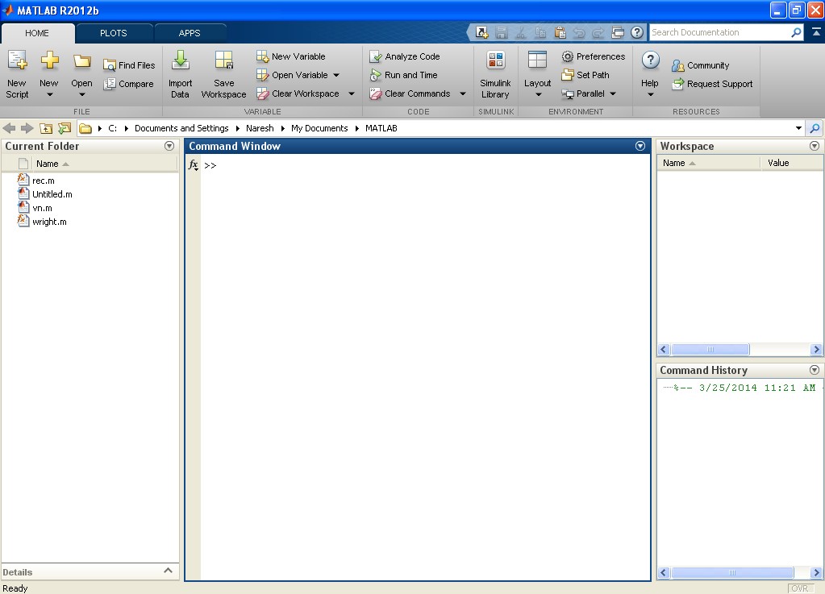
Task: Click the fx function browser icon
Action: (193, 165)
